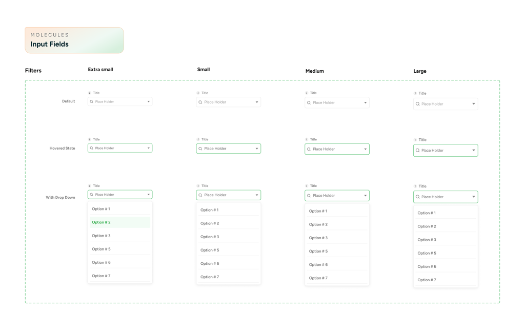Click the info icon above Small With Drop Down field
Viewport: 525px width, 314px height.
pos(198,186)
